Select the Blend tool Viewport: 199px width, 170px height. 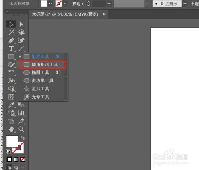pos(21,105)
